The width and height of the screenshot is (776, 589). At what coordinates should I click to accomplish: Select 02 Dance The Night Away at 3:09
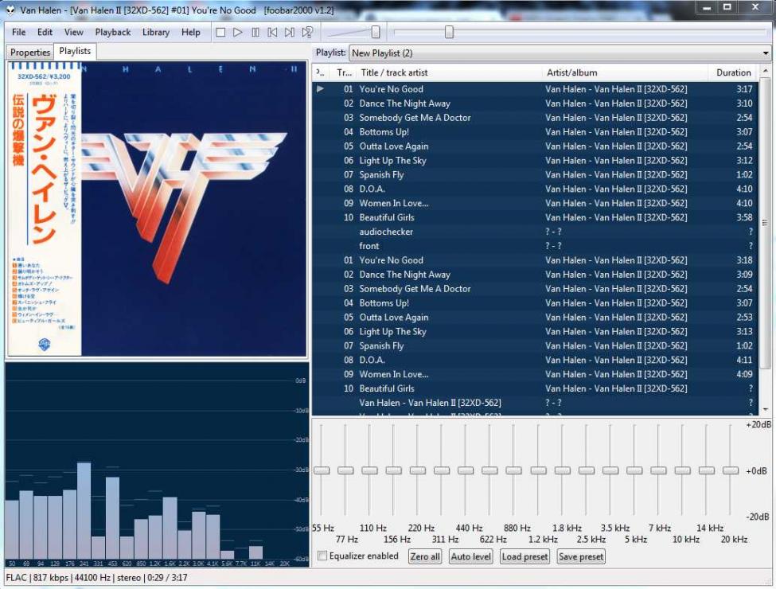[535, 275]
